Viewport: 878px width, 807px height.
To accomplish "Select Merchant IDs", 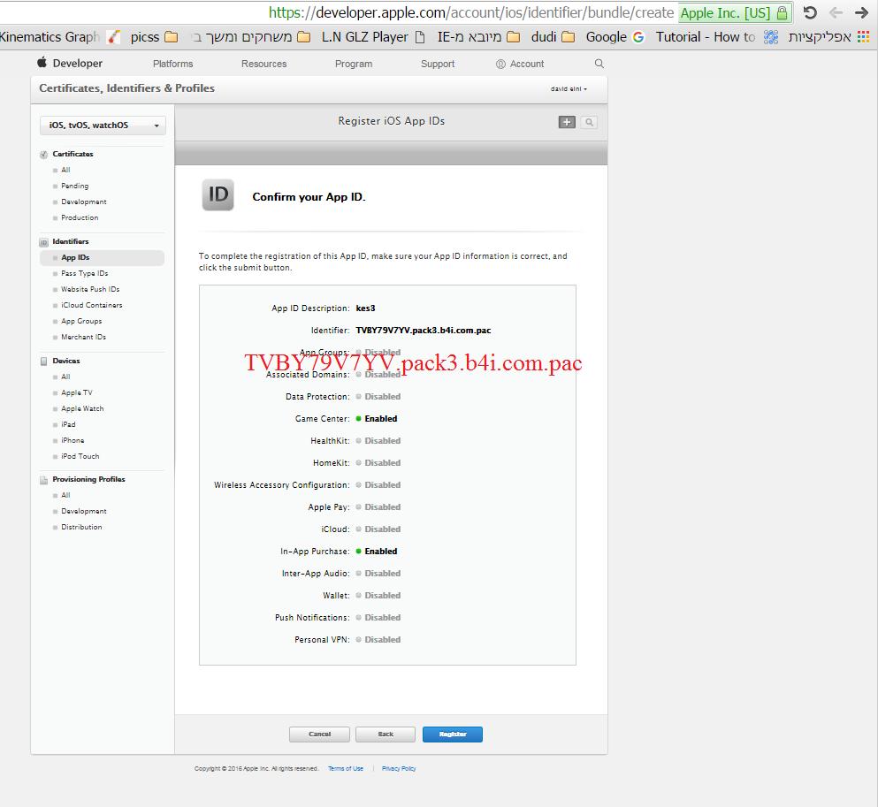I will pos(83,337).
